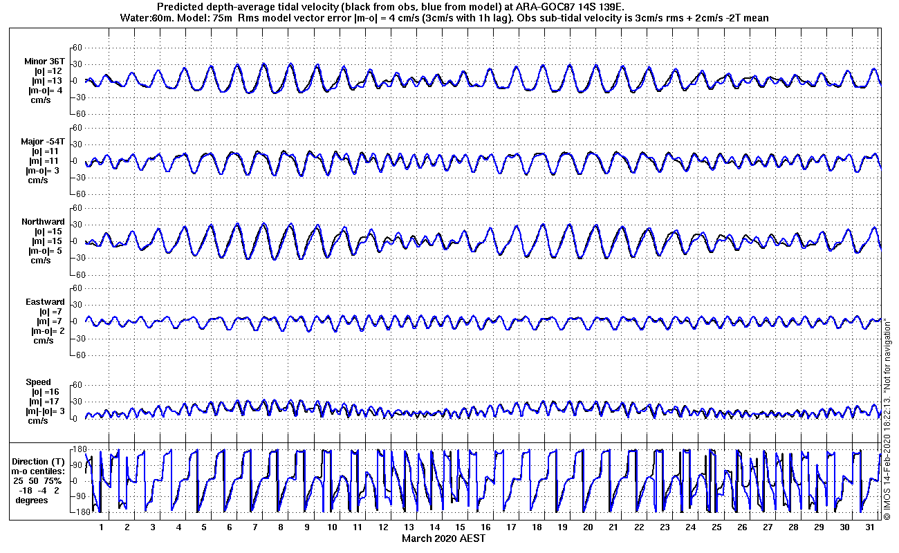Select the 'Major -54T' panel label
Viewport: 899px width, 553px height.
click(43, 141)
